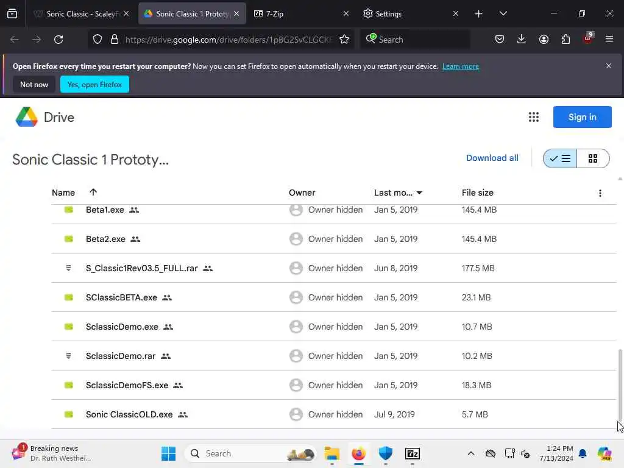Click the shared icon next to Beta2.exe
624x468 pixels.
pos(135,239)
